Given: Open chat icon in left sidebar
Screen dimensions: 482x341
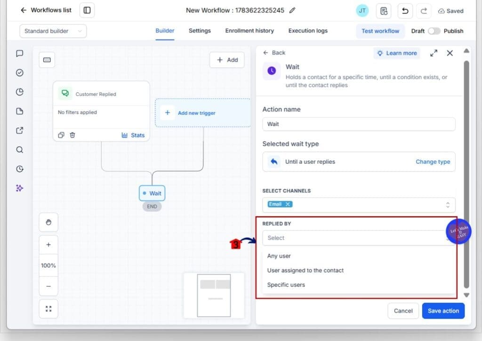Looking at the screenshot, I should [x=20, y=54].
